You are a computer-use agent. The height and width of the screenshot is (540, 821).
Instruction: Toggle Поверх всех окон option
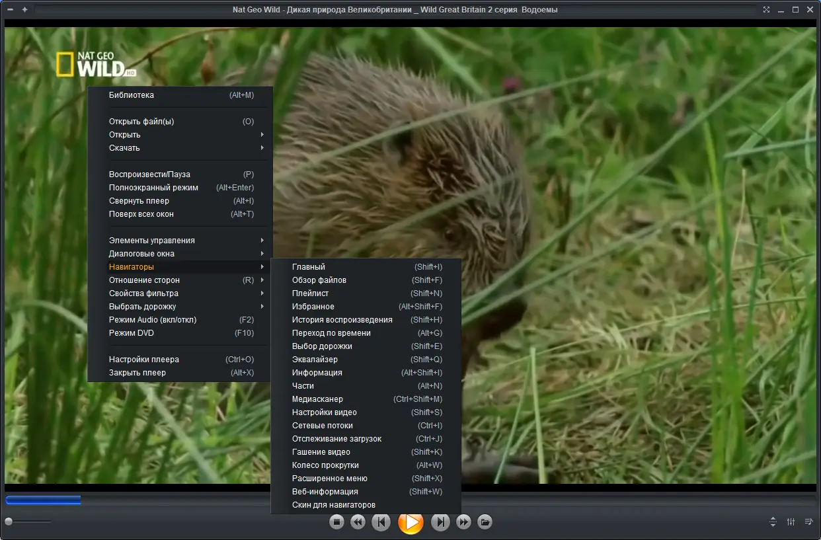tap(141, 214)
